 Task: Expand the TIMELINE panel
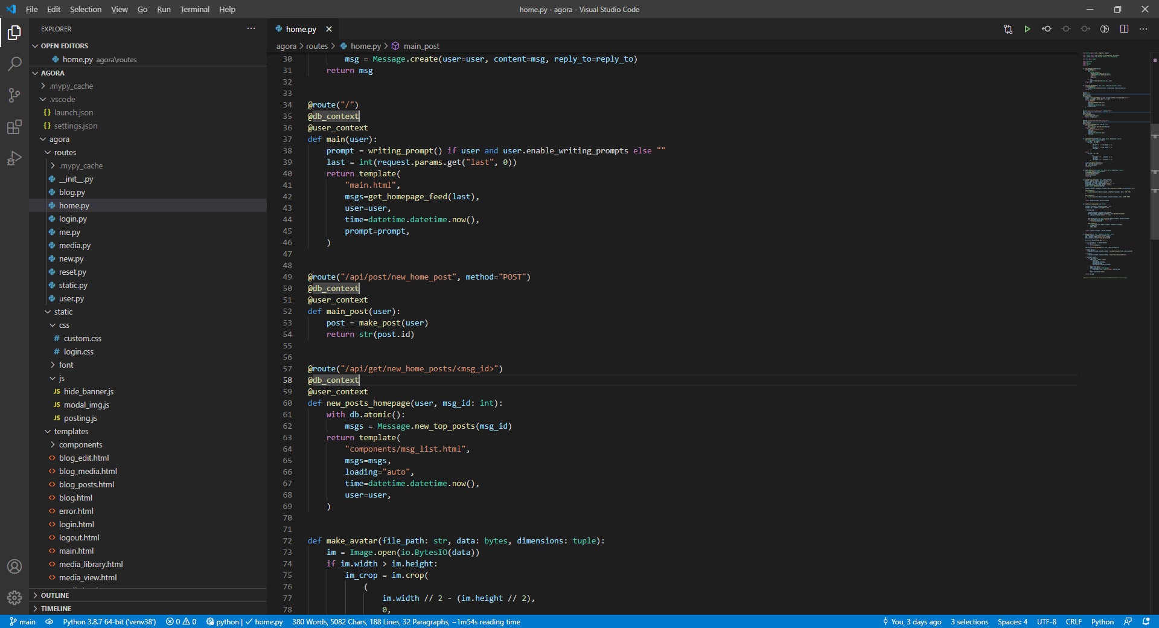click(x=148, y=609)
